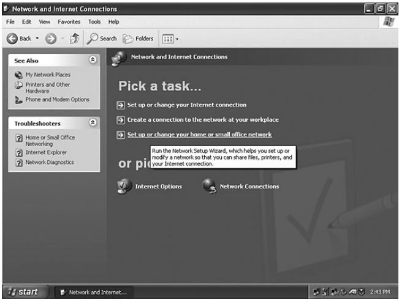Click the Phone and Modem Options icon
The image size is (399, 301).
coord(18,100)
